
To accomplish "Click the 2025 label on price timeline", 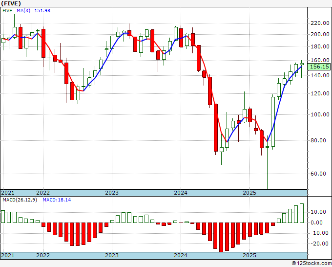I will click(x=249, y=193).
